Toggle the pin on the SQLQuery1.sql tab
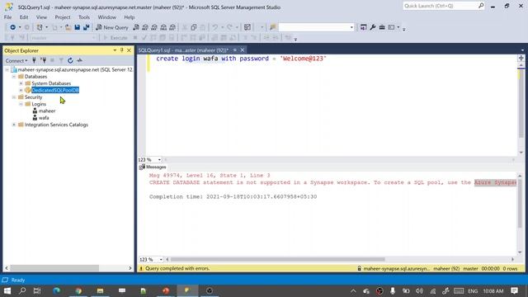This screenshot has height=297, width=528. [234, 50]
